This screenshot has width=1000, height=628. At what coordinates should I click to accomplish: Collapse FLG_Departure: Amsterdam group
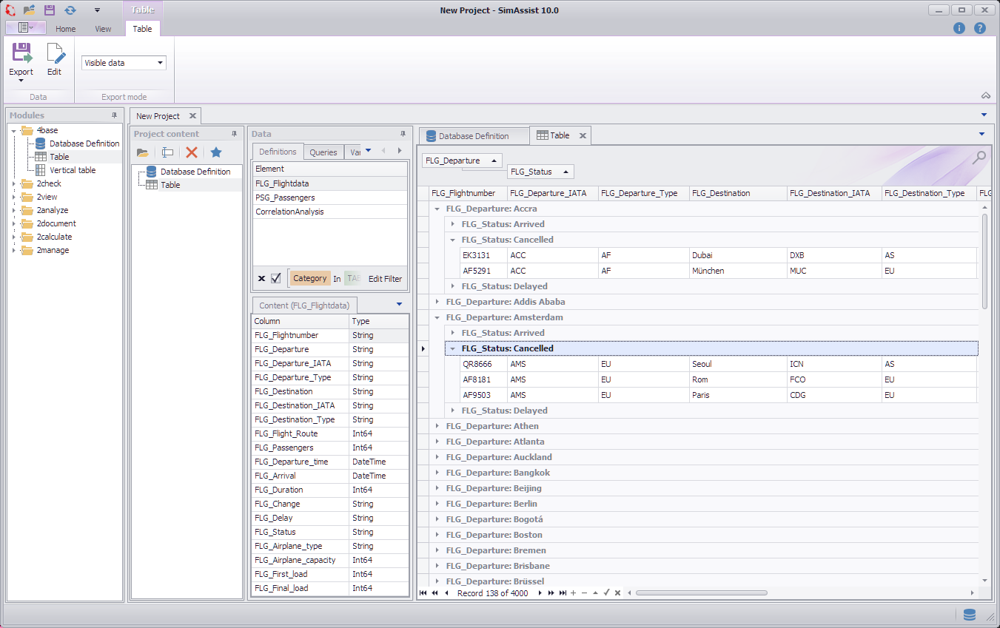coord(437,317)
